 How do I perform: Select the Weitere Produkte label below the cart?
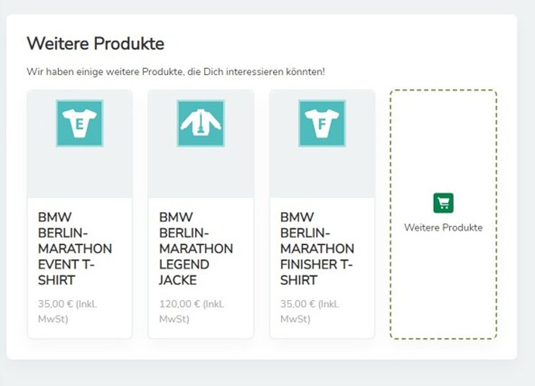click(x=443, y=228)
